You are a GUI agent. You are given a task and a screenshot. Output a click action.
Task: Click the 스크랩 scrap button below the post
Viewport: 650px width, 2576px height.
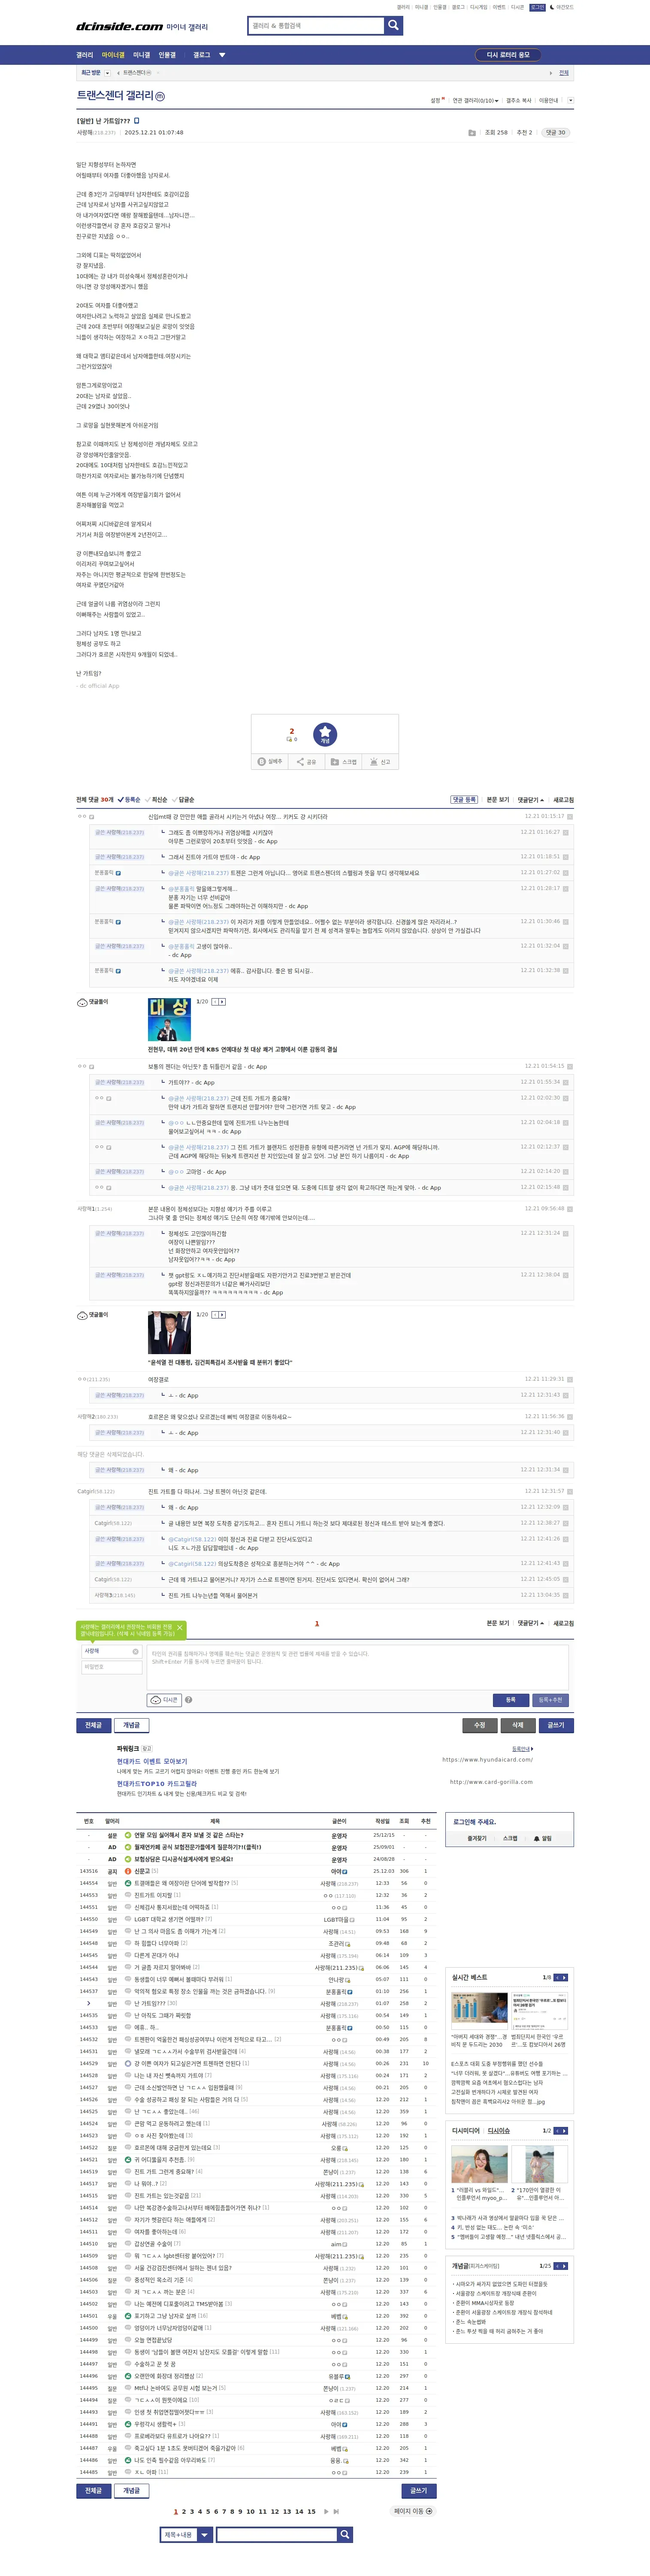[343, 762]
